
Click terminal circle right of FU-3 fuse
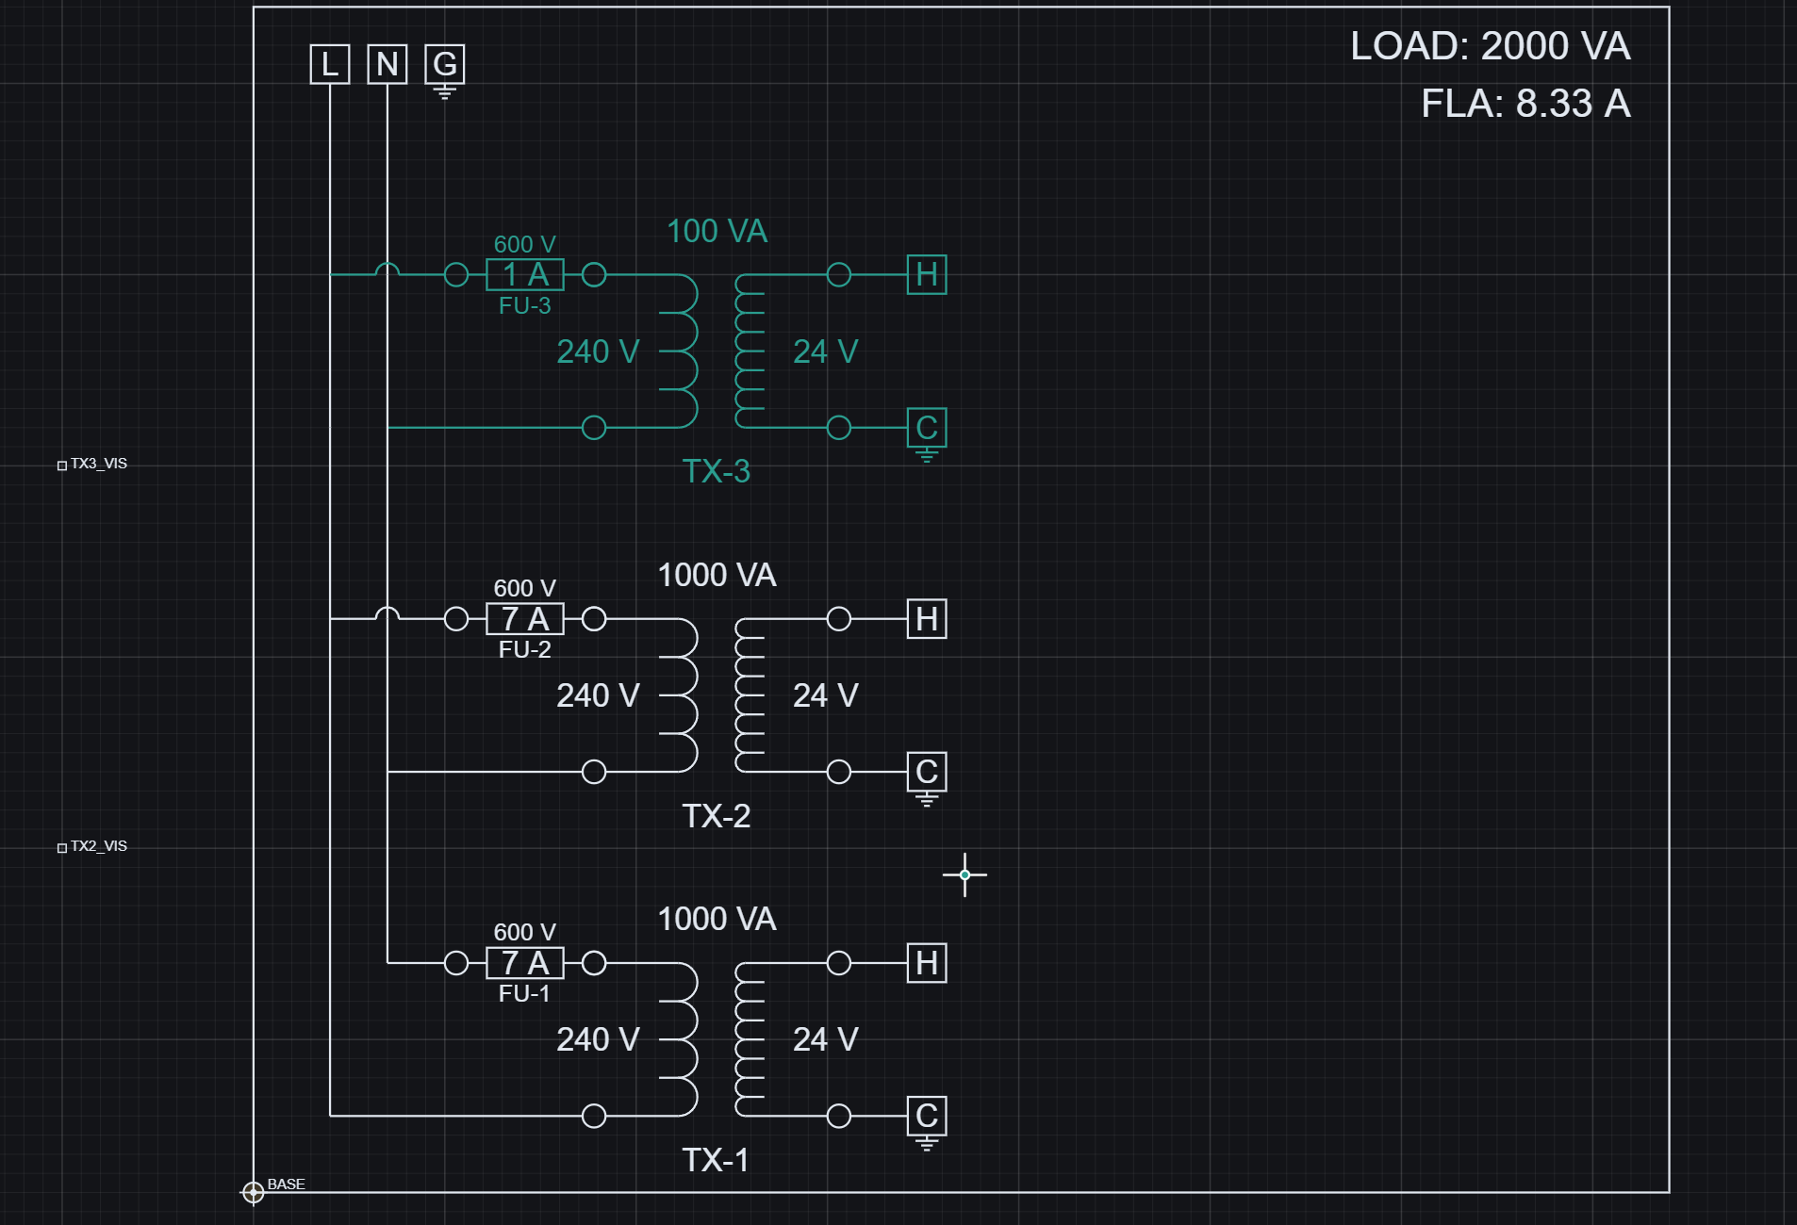coord(594,275)
